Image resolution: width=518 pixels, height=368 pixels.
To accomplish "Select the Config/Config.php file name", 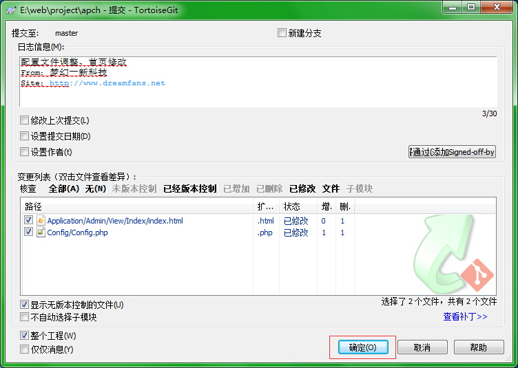I will click(77, 232).
